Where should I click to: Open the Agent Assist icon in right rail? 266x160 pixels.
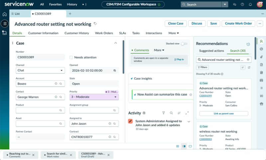(x=261, y=41)
